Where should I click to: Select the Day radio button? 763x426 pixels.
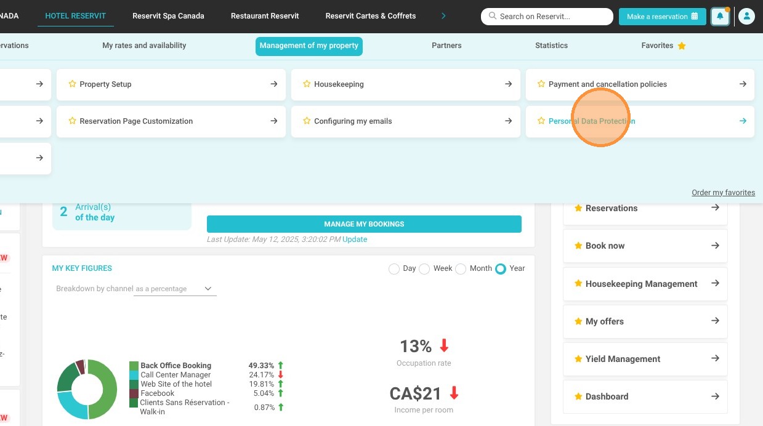(x=394, y=269)
